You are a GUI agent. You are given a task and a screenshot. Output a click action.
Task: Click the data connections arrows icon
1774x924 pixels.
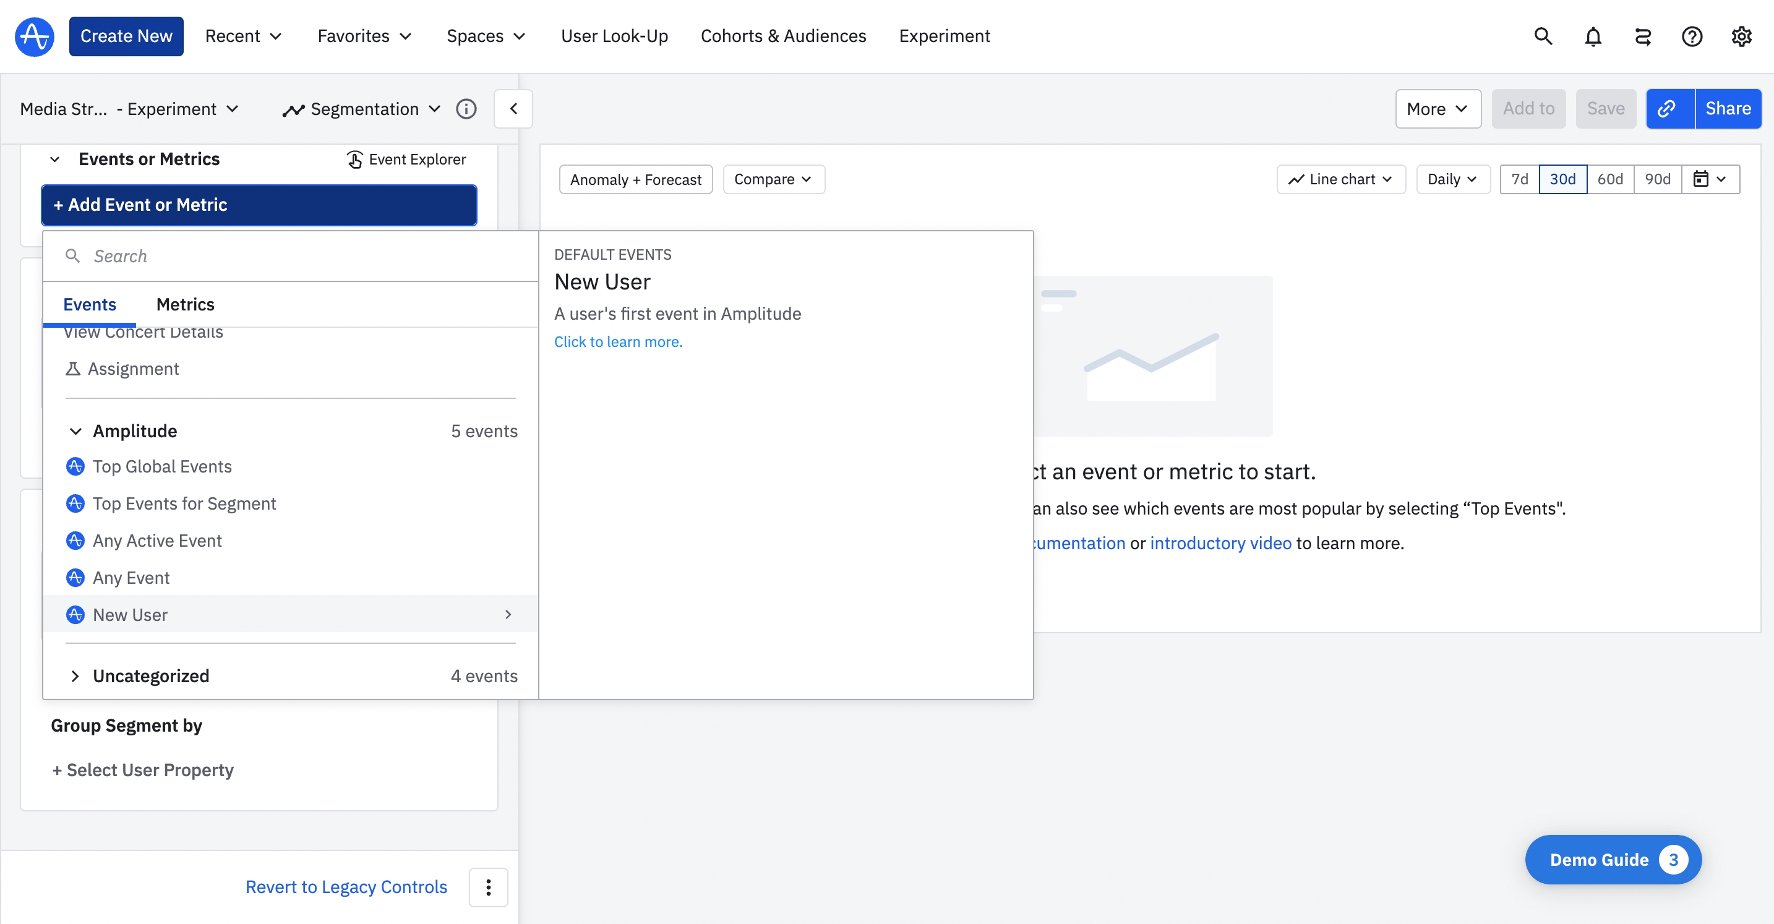pyautogui.click(x=1642, y=36)
